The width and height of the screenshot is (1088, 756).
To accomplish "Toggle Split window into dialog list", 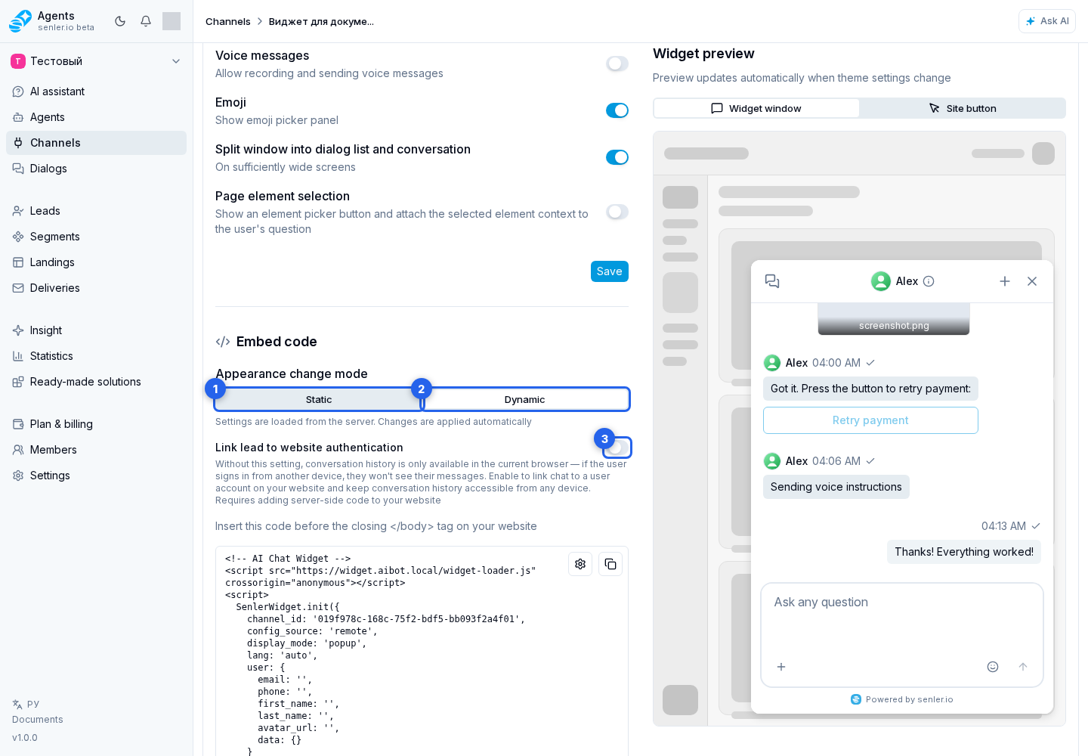I will 617,157.
